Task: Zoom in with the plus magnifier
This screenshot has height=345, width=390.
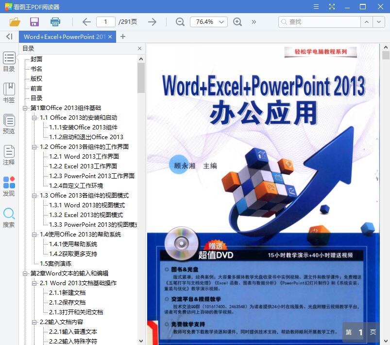Action: pos(237,22)
